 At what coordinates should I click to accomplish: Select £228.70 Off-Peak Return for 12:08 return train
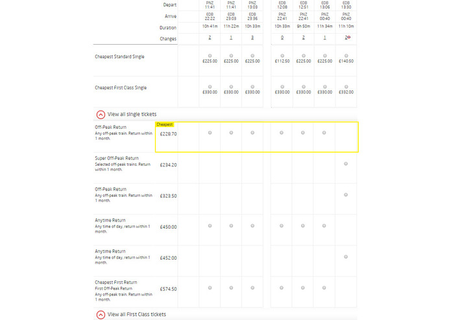pyautogui.click(x=282, y=133)
